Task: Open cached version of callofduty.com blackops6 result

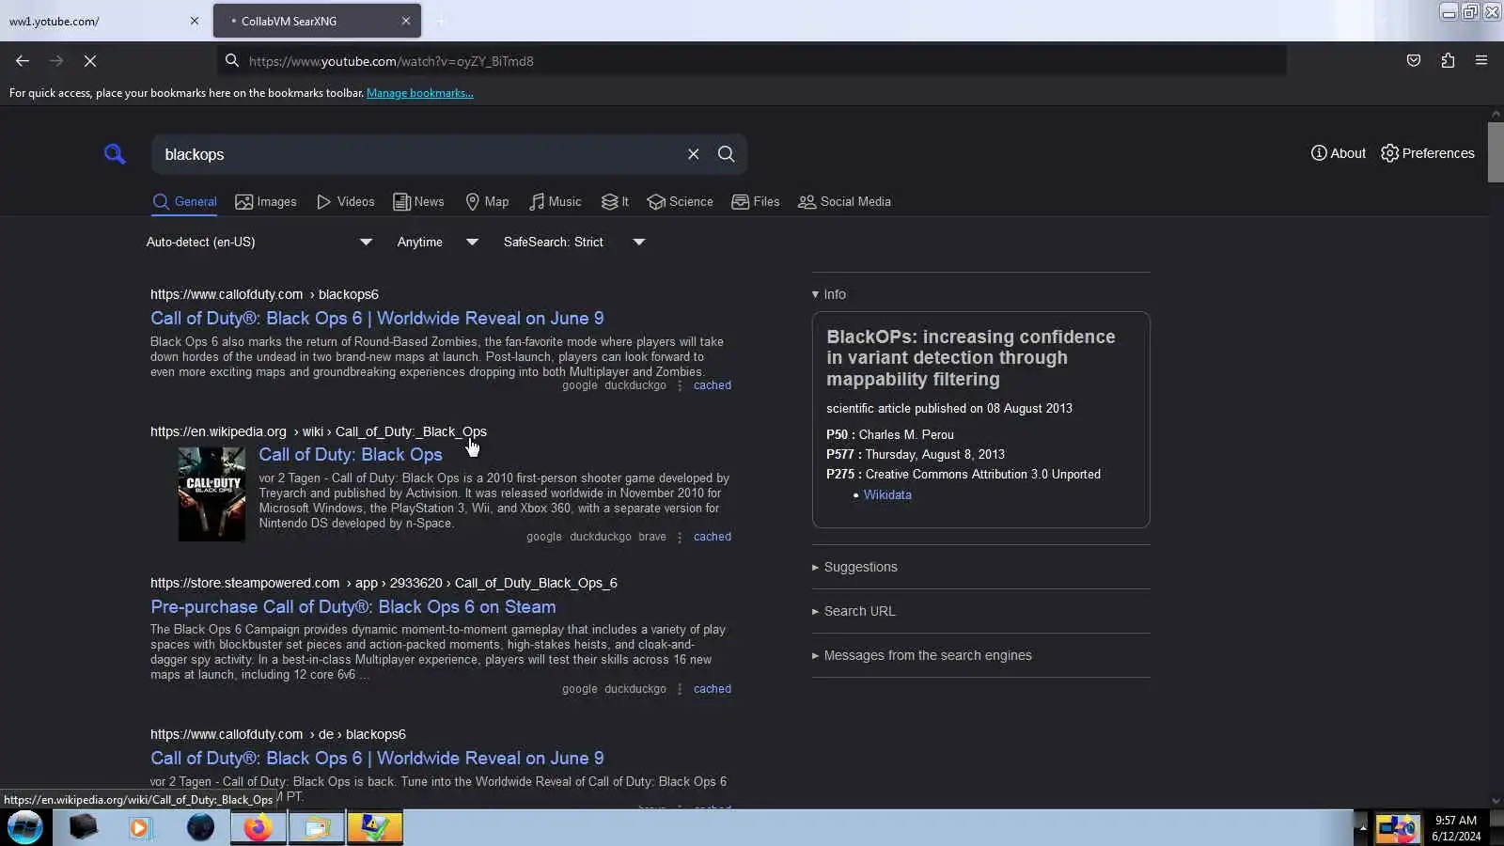Action: 713,385
